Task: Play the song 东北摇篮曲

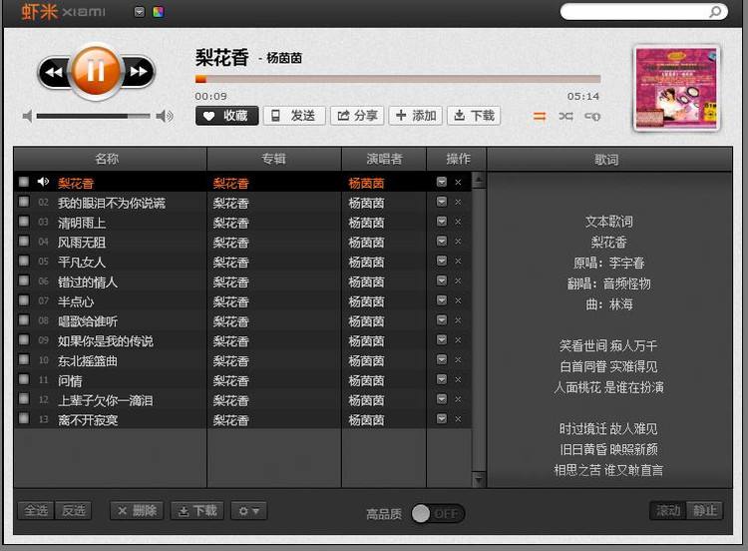Action: coord(88,361)
